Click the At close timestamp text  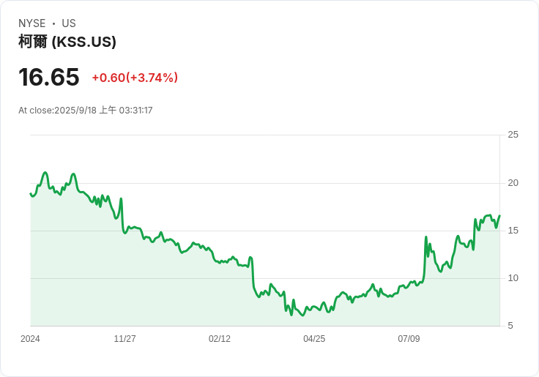86,111
